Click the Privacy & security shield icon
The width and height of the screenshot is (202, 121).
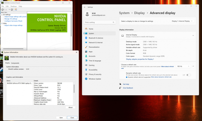pos(86,74)
